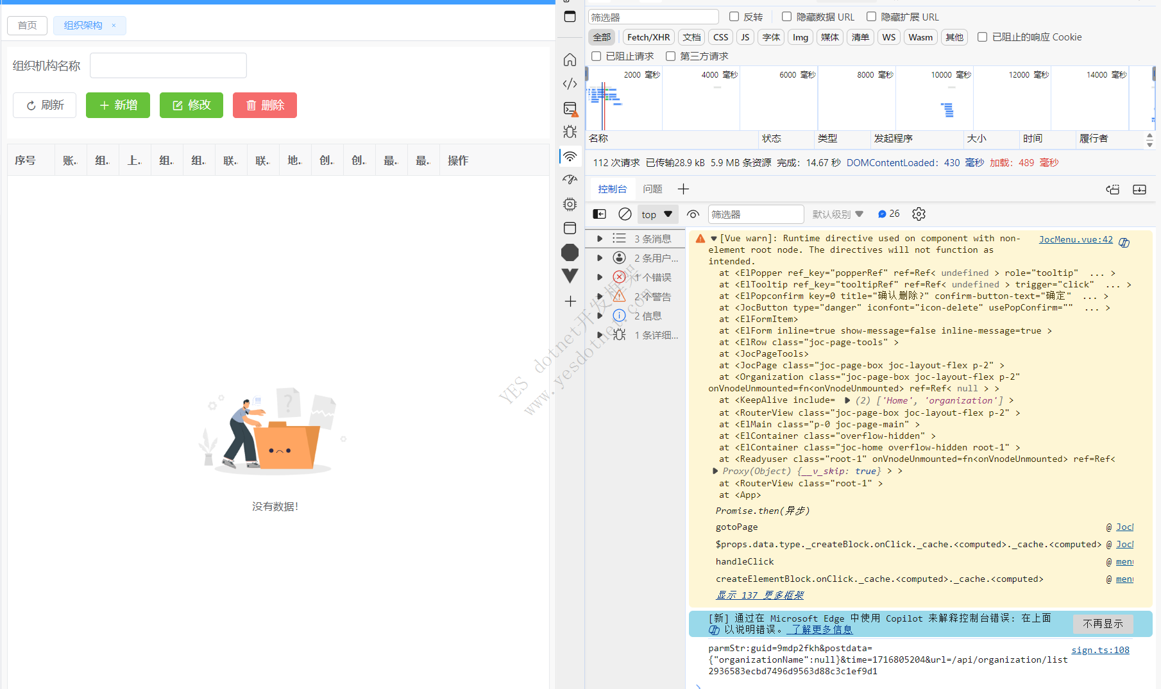Screen dimensions: 1161x689
Task: Select the Network wifi icon in sidebar
Action: (x=570, y=156)
